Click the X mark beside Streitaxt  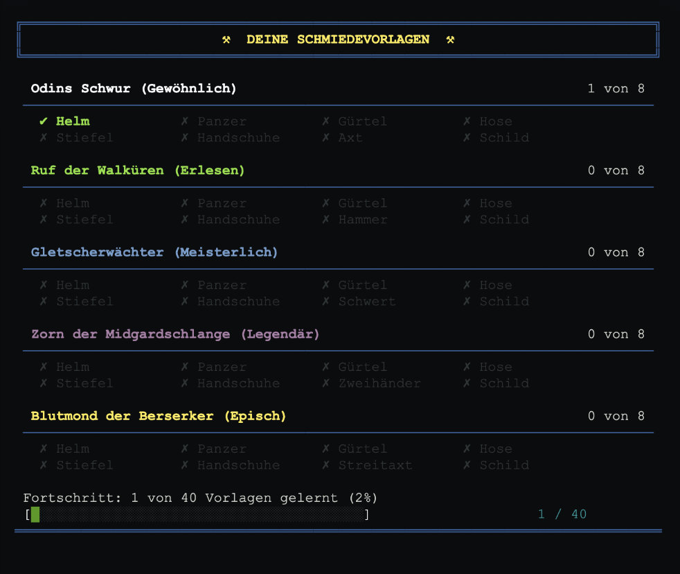pos(325,465)
